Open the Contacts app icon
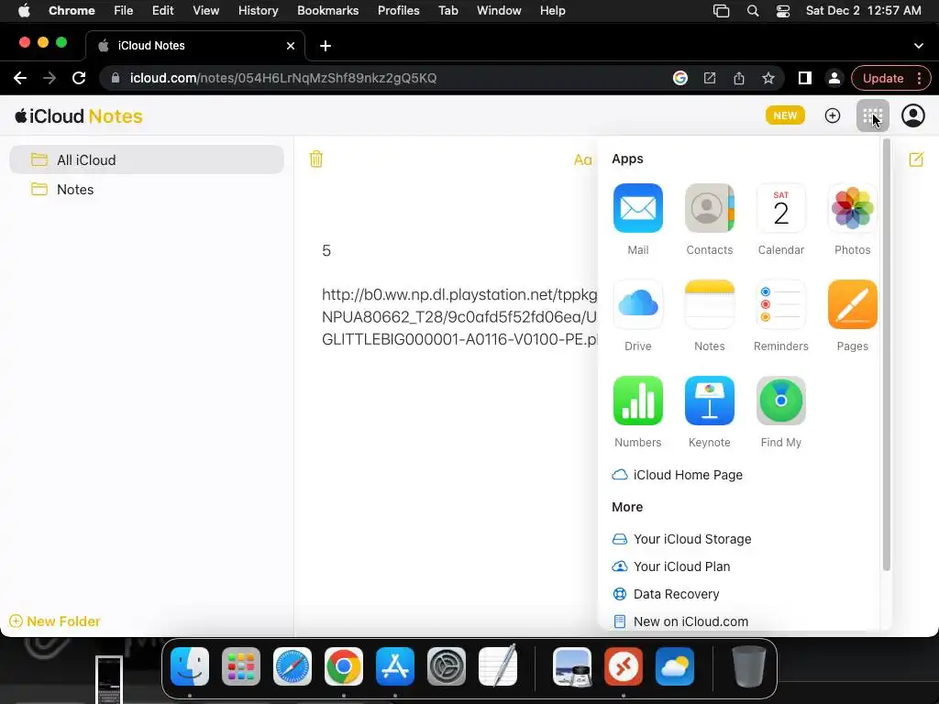Image resolution: width=939 pixels, height=704 pixels. (x=709, y=208)
